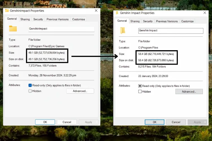The height and width of the screenshot is (141, 212).
Task: Enable the Hidden checkbox in the left properties dialog
Action: pyautogui.click(x=30, y=91)
